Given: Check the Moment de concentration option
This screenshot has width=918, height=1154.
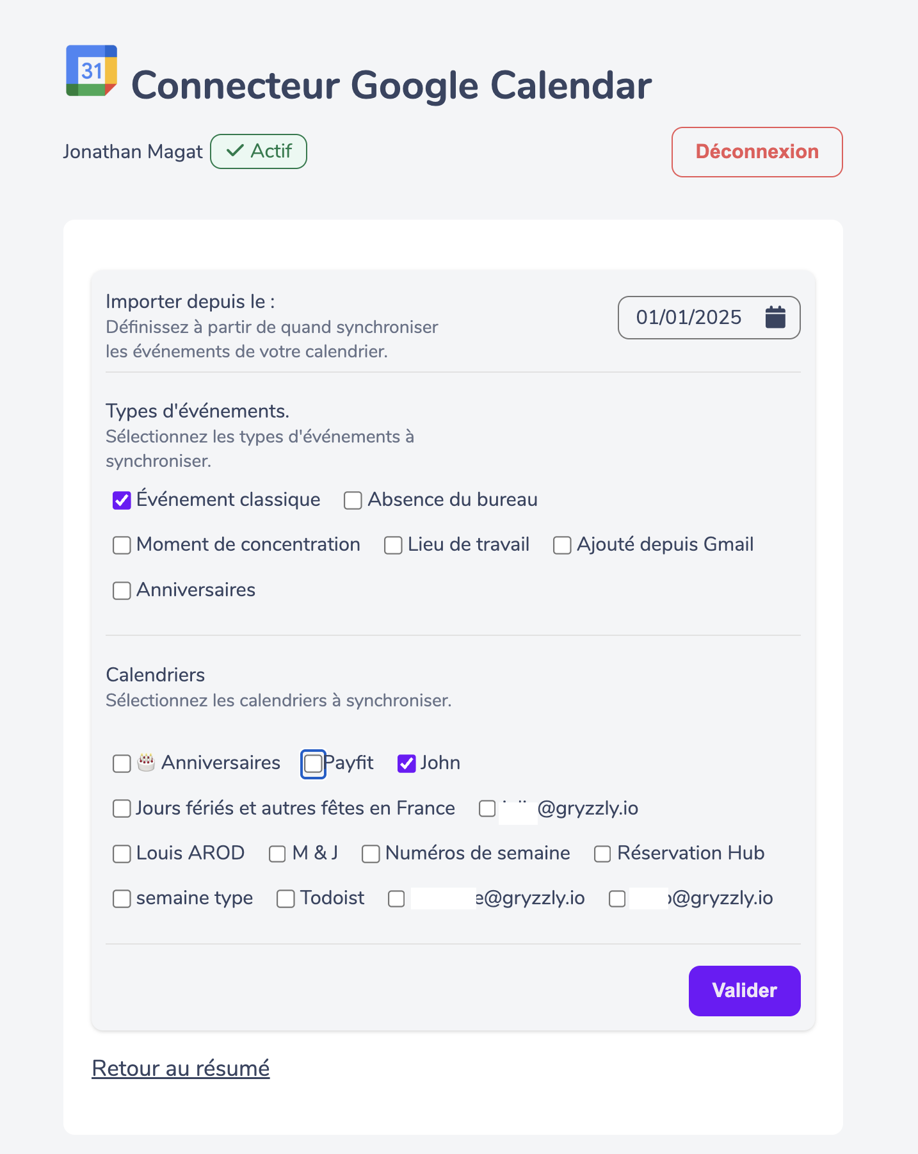Looking at the screenshot, I should point(122,545).
